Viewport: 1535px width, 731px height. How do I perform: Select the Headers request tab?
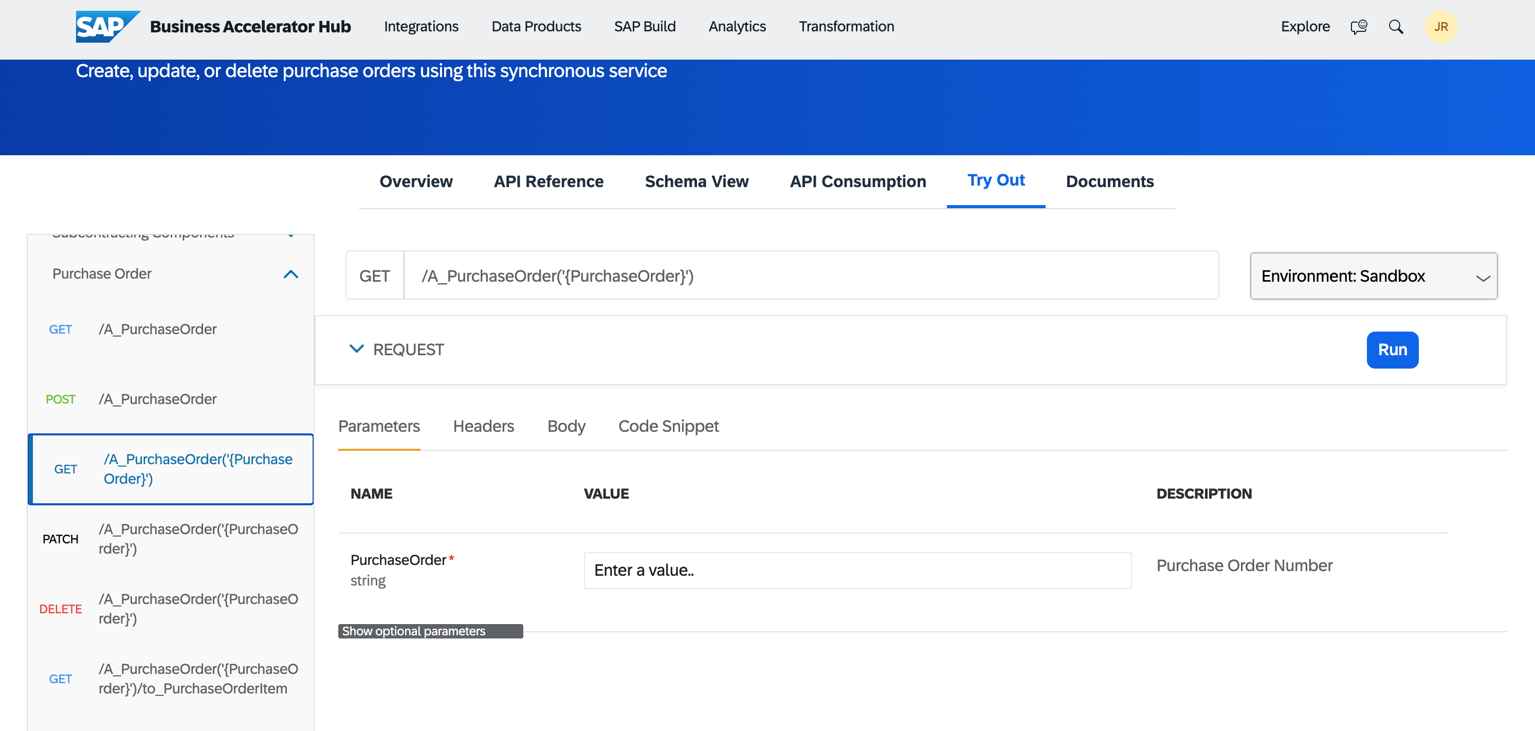pyautogui.click(x=483, y=426)
